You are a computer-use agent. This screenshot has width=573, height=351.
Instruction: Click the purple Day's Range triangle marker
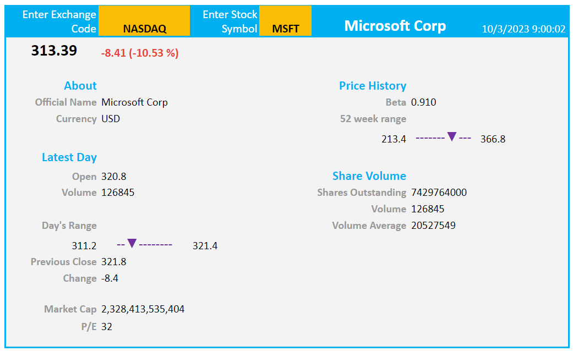pyautogui.click(x=132, y=243)
